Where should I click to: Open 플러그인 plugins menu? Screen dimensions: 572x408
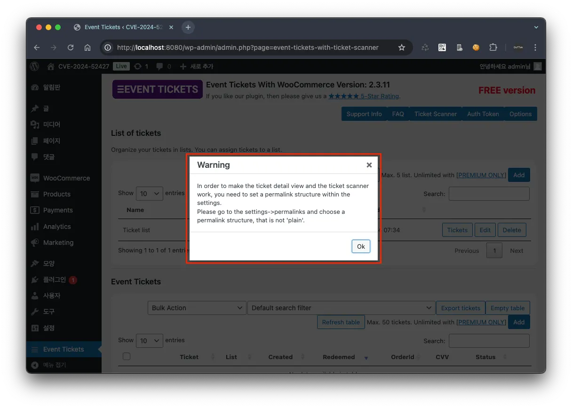pos(64,280)
